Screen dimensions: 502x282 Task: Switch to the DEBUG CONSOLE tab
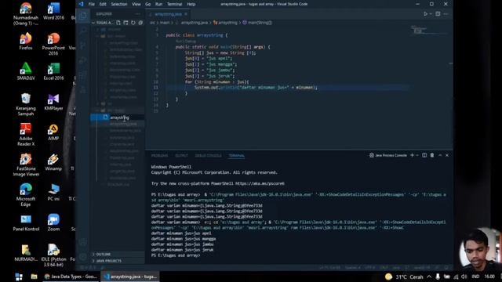(209, 156)
